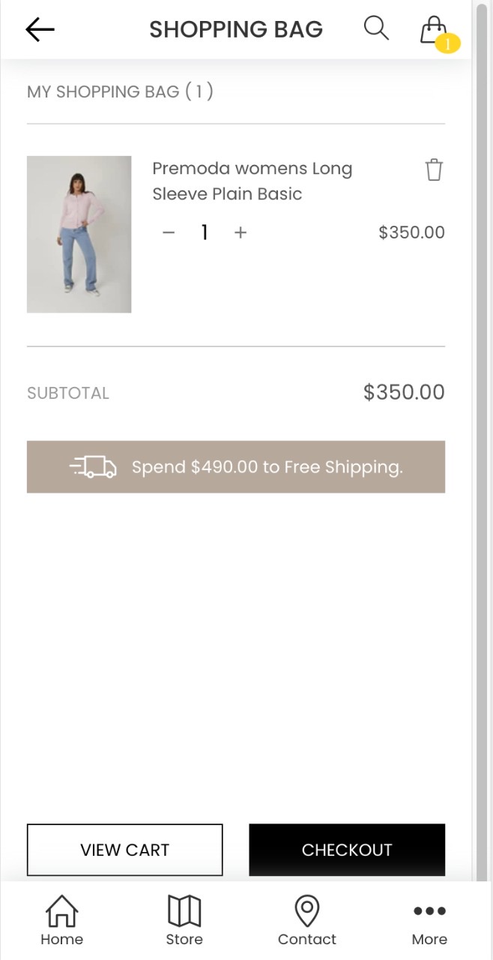Select the MY SHOPPING BAG heading
493x960 pixels.
120,91
